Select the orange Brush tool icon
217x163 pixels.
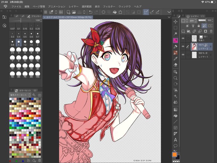coord(176,53)
